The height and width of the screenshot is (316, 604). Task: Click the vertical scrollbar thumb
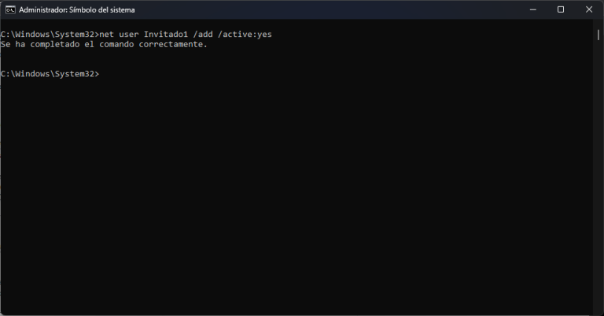coord(598,35)
